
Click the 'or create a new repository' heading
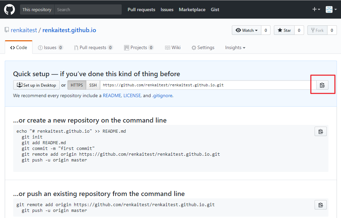click(90, 120)
